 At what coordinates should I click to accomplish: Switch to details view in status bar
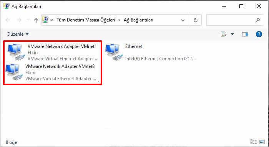point(254,142)
